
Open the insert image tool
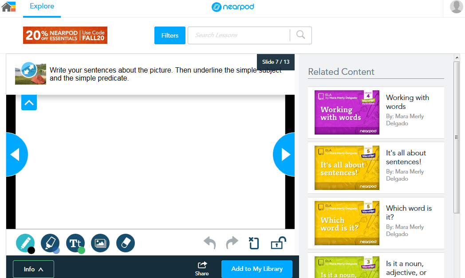click(x=100, y=243)
